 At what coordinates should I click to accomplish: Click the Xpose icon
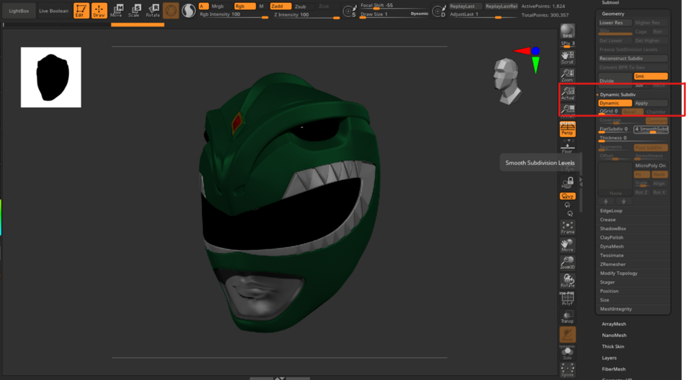pyautogui.click(x=567, y=370)
